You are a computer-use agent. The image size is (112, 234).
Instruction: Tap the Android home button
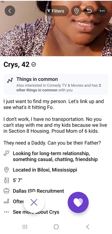(x=56, y=227)
